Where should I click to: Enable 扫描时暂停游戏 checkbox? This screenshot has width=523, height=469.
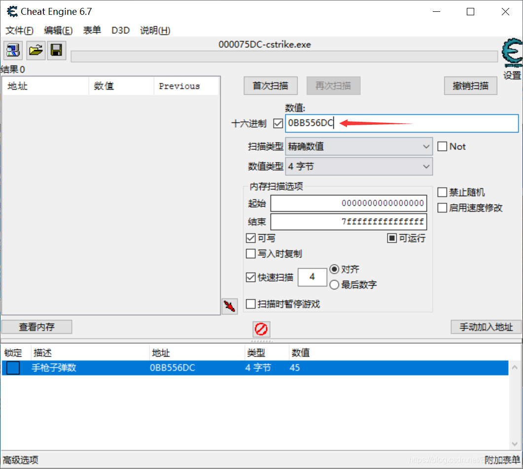pos(250,304)
